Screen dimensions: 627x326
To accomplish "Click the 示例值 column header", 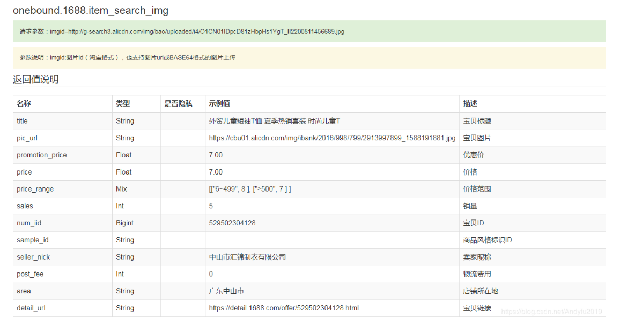I will (219, 103).
